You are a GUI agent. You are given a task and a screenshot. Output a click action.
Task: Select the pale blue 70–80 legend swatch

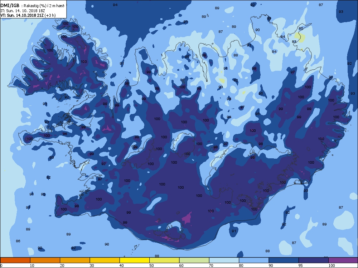[224, 260]
